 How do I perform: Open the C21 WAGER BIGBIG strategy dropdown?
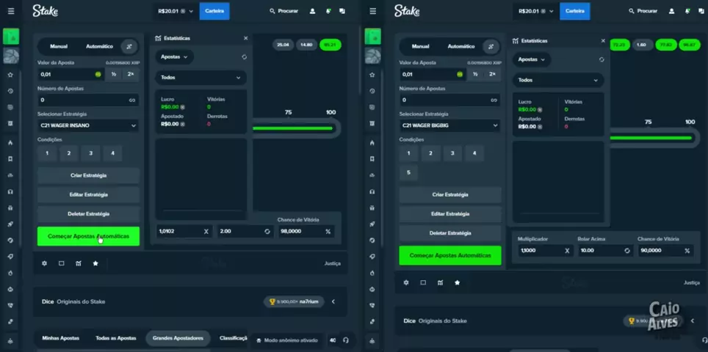pyautogui.click(x=449, y=125)
